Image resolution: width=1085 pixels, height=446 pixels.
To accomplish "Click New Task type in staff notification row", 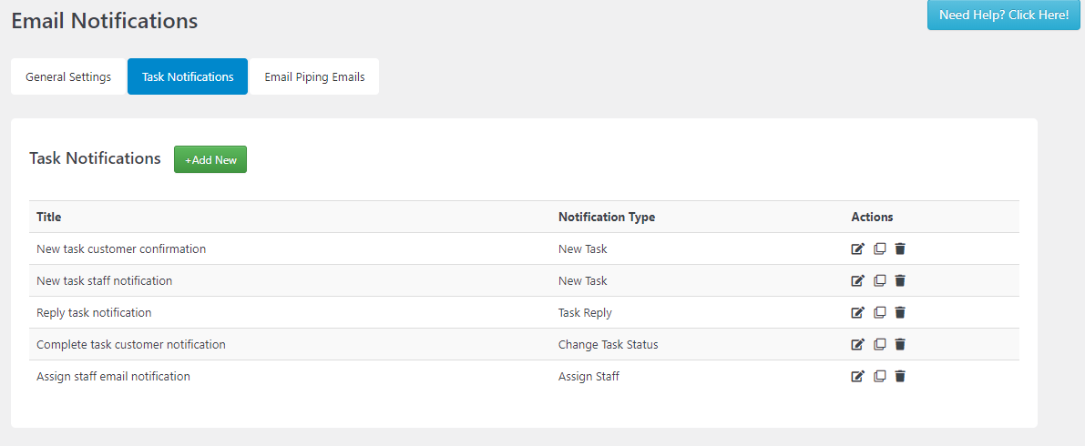I will pyautogui.click(x=583, y=280).
